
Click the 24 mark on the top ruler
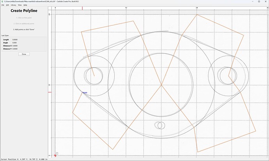click(197, 8)
